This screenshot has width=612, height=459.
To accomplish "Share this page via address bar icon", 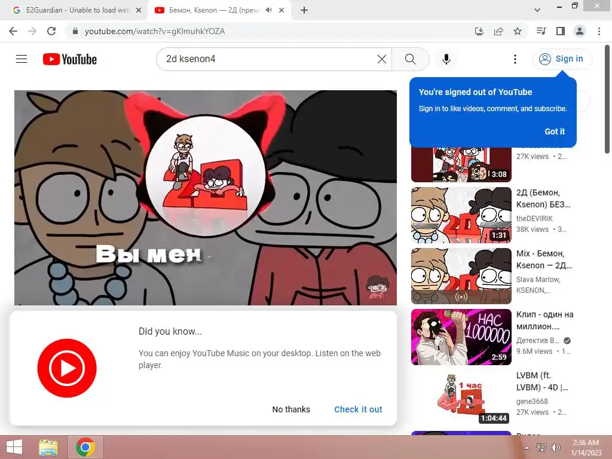I will [498, 31].
